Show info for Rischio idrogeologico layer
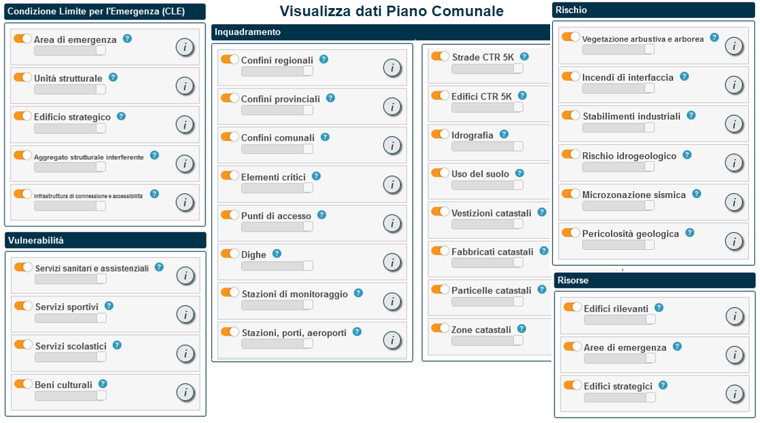Viewport: 760px width, 423px height. [734, 163]
